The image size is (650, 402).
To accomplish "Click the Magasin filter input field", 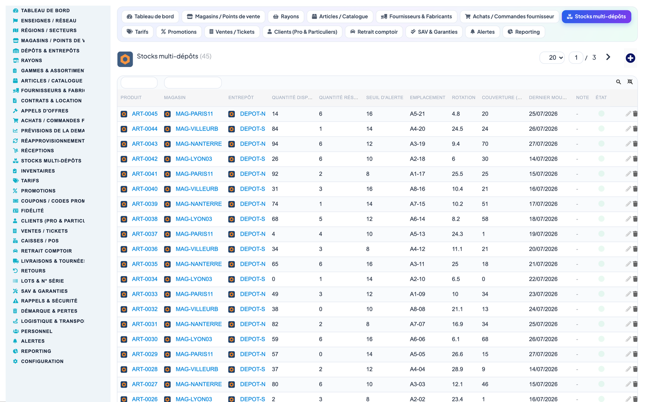I will click(x=193, y=82).
